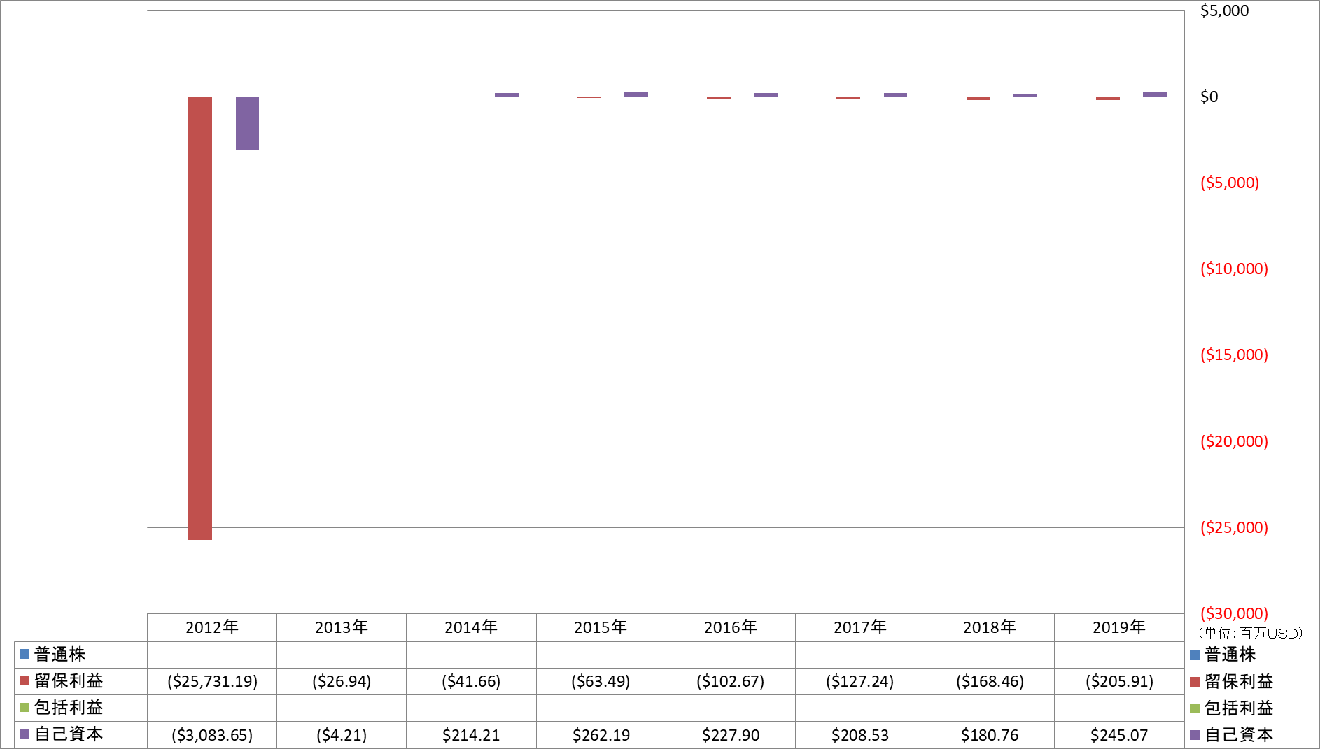Click the ($4.21) equity cell for 2013

pos(342,735)
